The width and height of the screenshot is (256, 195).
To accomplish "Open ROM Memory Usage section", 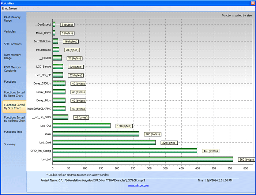I will click(x=12, y=56).
